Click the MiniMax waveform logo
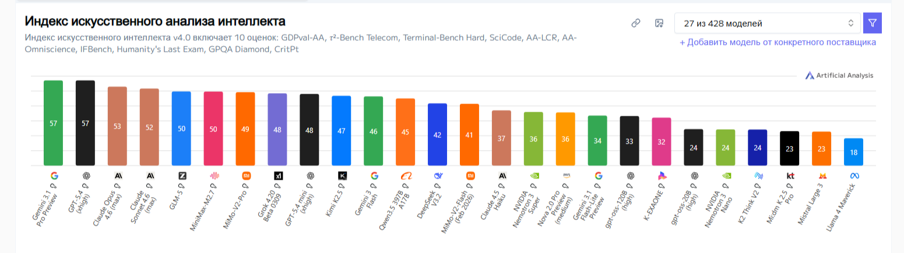The width and height of the screenshot is (904, 253). [213, 176]
